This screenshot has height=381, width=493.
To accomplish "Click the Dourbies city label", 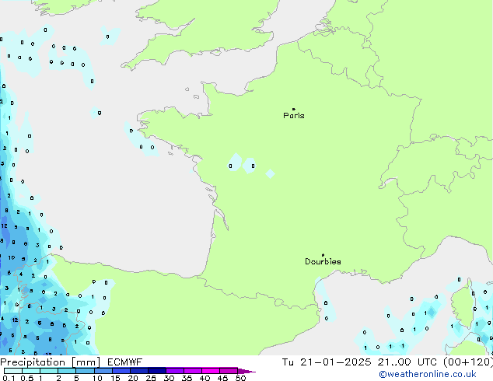I will point(323,261).
